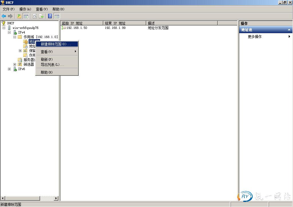
Task: Collapse the IPv4 tree node
Action: [9, 32]
